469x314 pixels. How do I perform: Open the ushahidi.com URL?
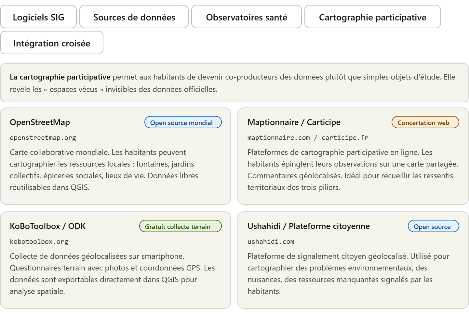coord(271,242)
